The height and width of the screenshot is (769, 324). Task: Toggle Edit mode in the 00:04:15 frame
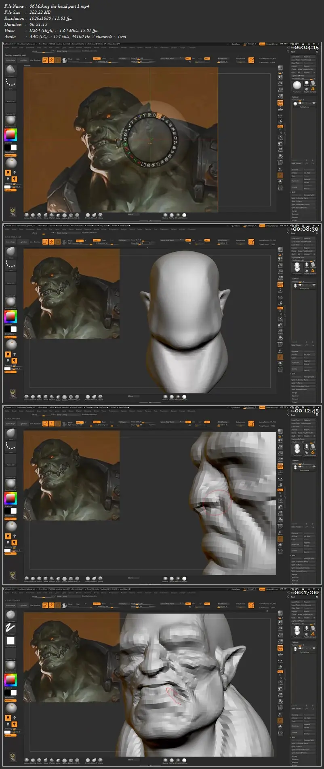(45, 60)
